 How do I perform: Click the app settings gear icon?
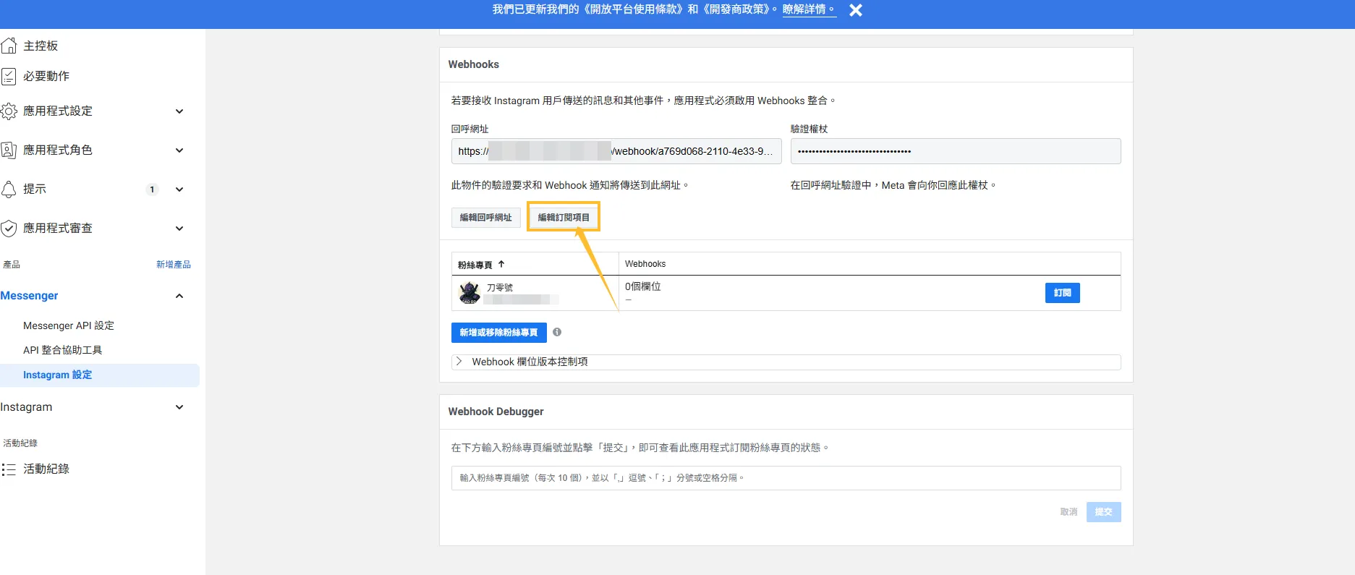pos(9,111)
